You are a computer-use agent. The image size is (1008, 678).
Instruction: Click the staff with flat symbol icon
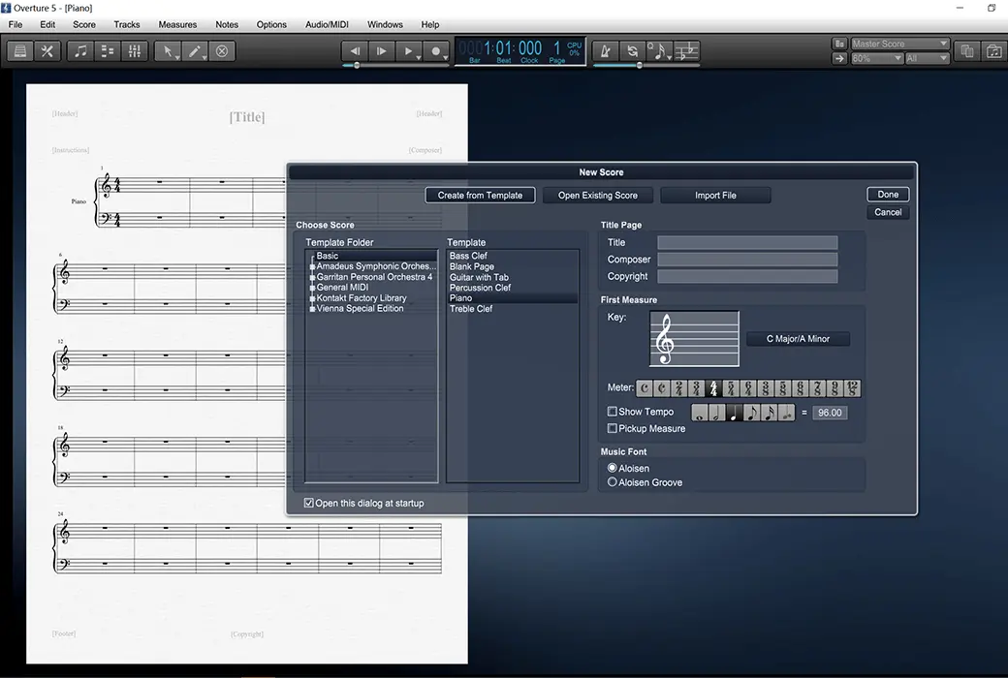click(x=686, y=50)
